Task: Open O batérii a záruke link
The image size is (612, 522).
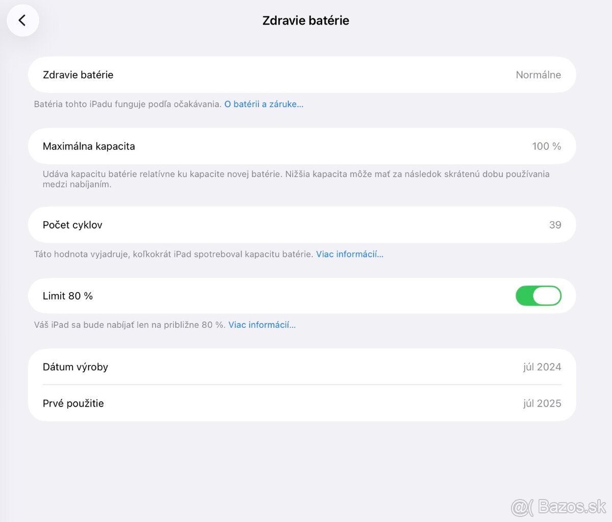Action: [x=264, y=104]
